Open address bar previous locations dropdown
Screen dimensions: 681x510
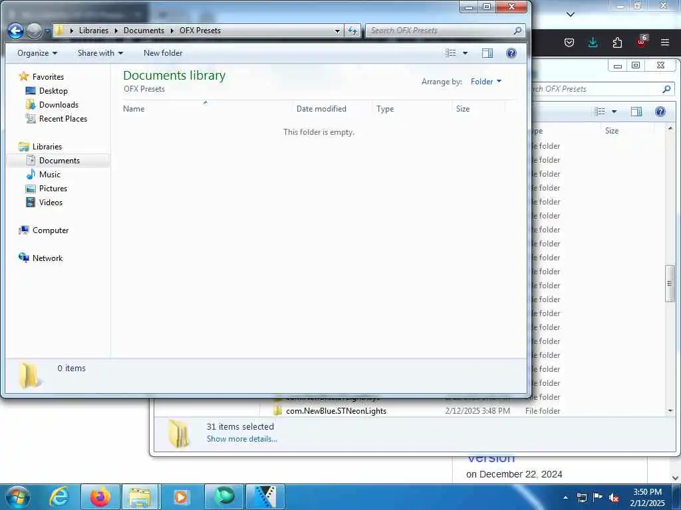click(x=337, y=31)
